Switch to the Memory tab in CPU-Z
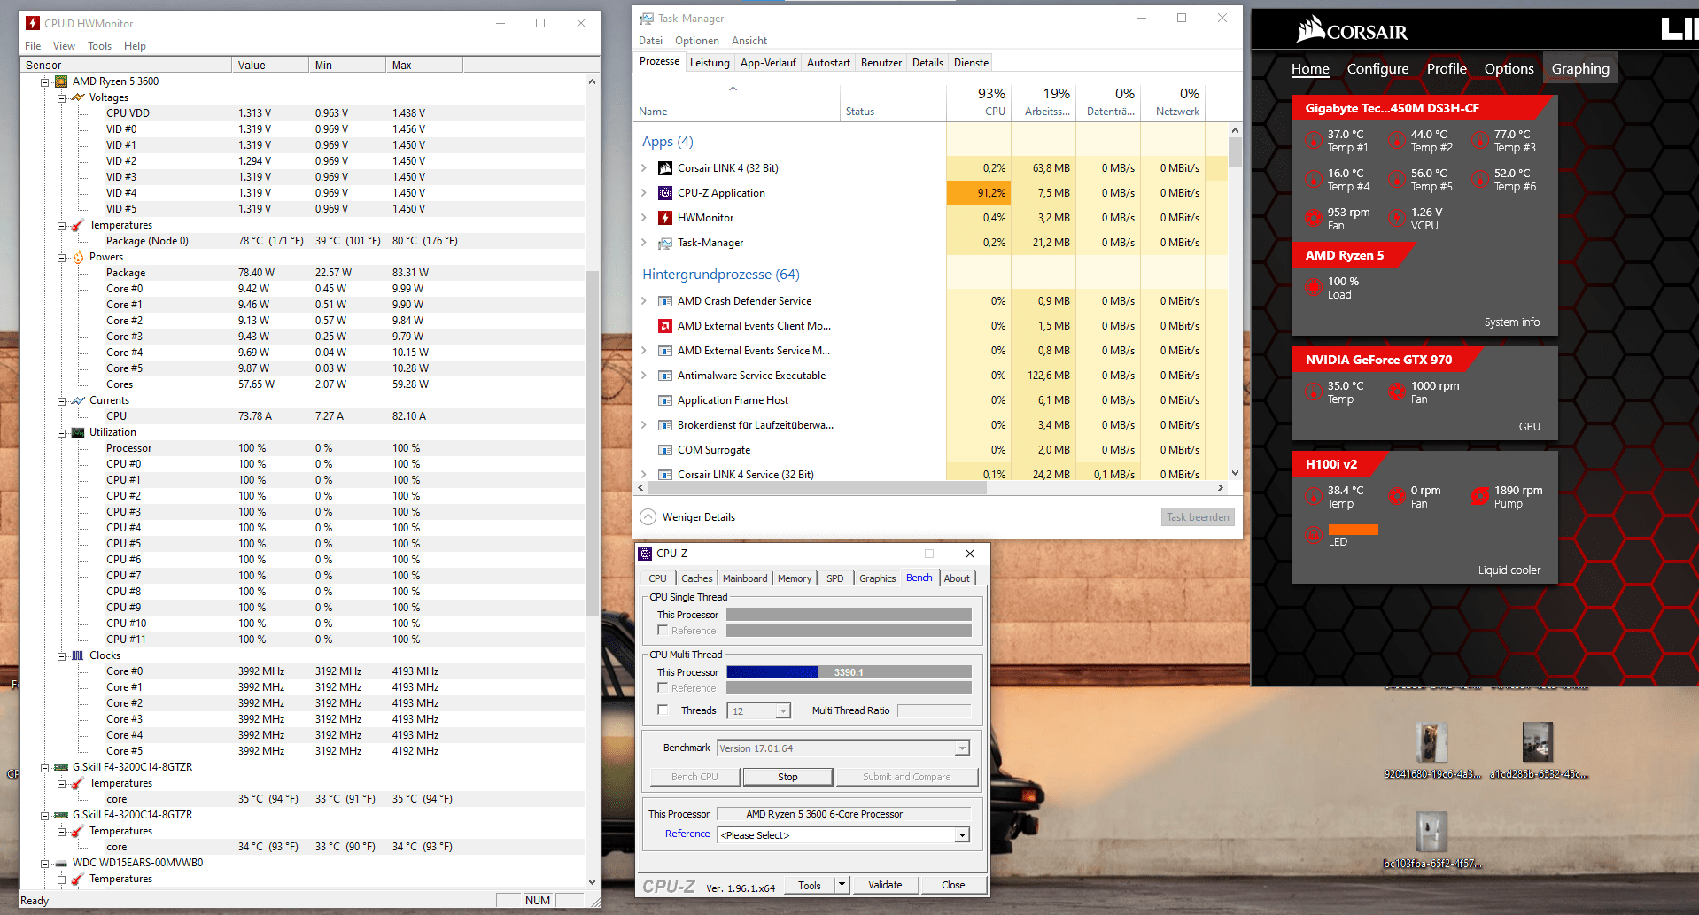The image size is (1699, 915). tap(795, 578)
